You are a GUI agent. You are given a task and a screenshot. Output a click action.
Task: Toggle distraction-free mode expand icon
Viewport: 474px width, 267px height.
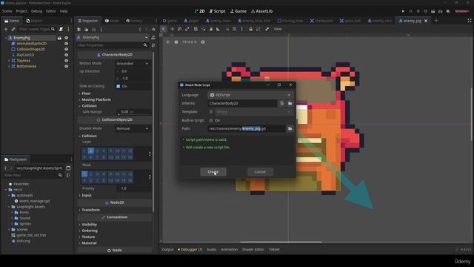click(469, 21)
